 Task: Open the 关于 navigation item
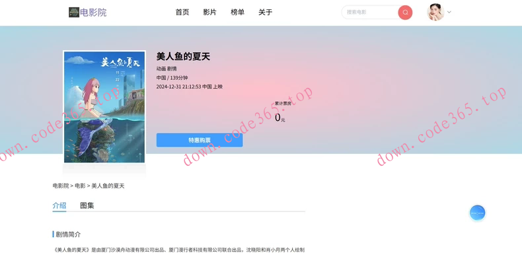pyautogui.click(x=266, y=13)
